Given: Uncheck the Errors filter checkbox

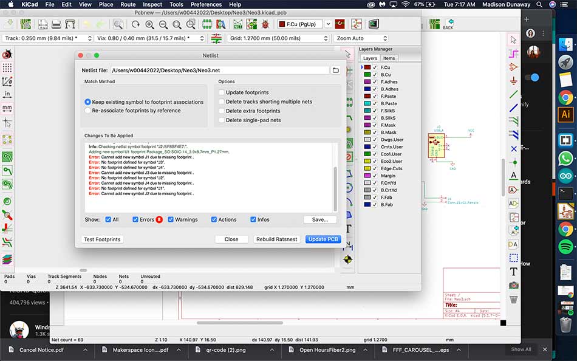Looking at the screenshot, I should [x=135, y=219].
